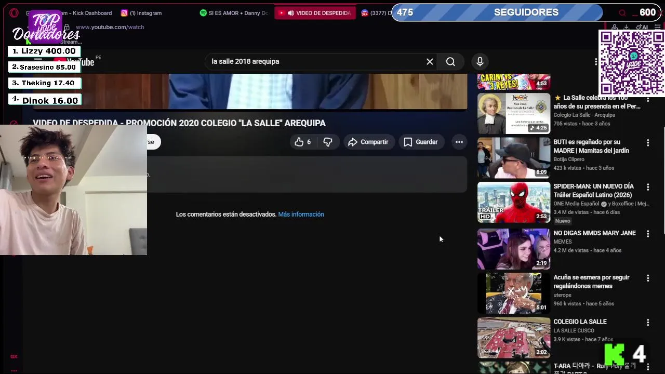Open the Spider-Man trailer thumbnail
Screen dimensions: 665x374
pos(514,202)
